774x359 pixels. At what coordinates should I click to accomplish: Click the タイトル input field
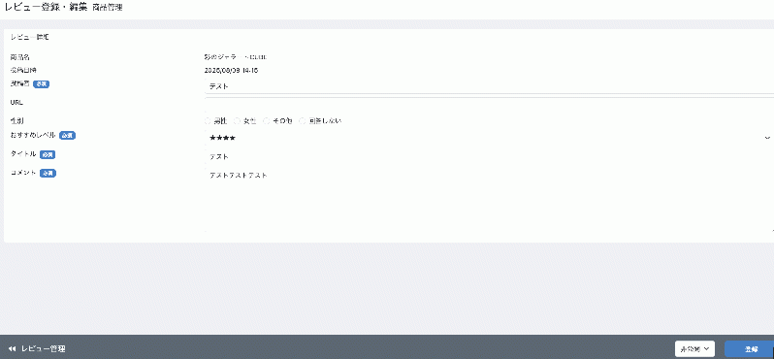click(x=489, y=156)
